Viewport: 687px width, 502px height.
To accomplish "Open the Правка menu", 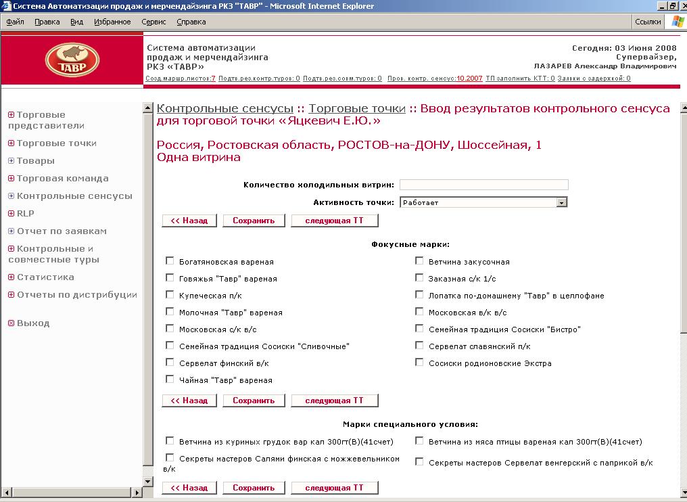I will (x=47, y=22).
